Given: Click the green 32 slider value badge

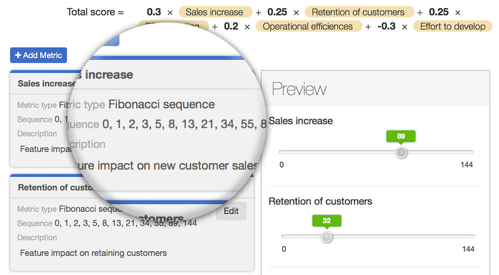Looking at the screenshot, I should [x=326, y=221].
